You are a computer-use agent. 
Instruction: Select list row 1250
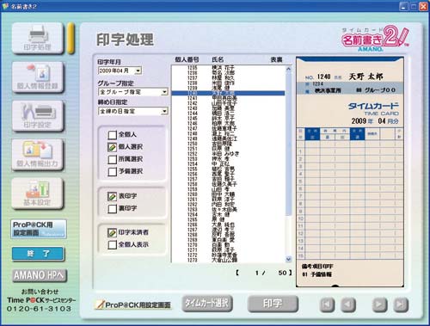[228, 144]
